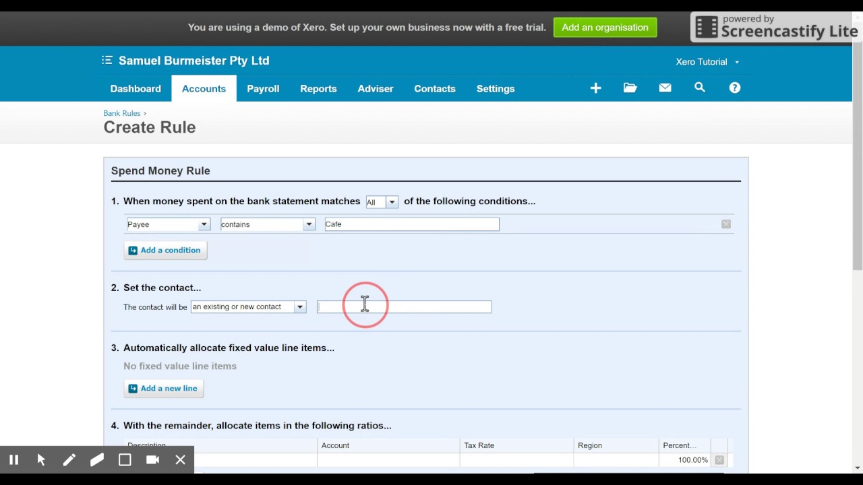This screenshot has height=485, width=863.
Task: Go to the Dashboard tab
Action: 136,88
